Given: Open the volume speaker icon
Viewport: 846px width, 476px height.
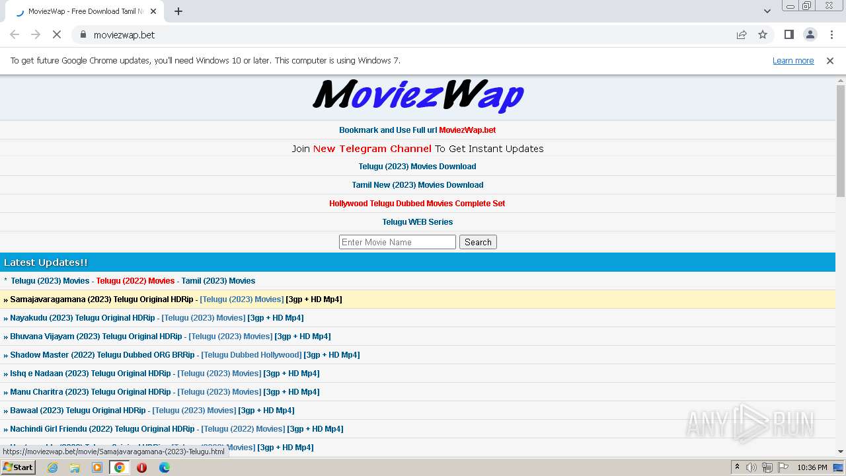Looking at the screenshot, I should (x=751, y=467).
